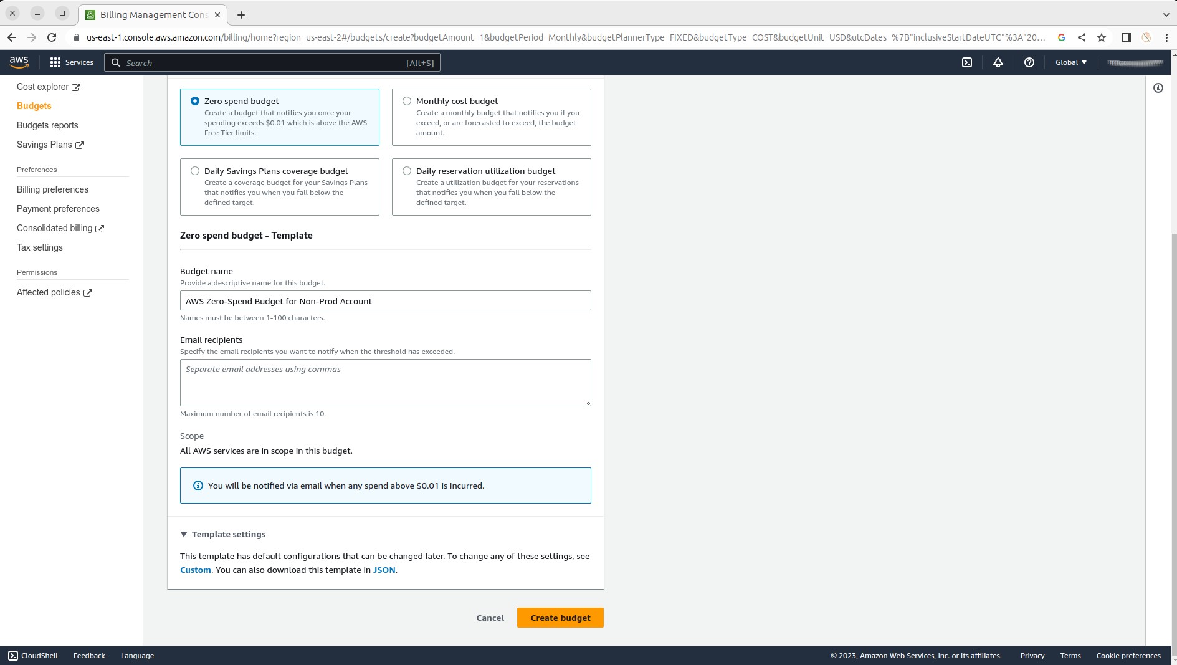Screen dimensions: 1177x665
Task: Launch CloudShell from the top navigation icon
Action: pos(967,62)
